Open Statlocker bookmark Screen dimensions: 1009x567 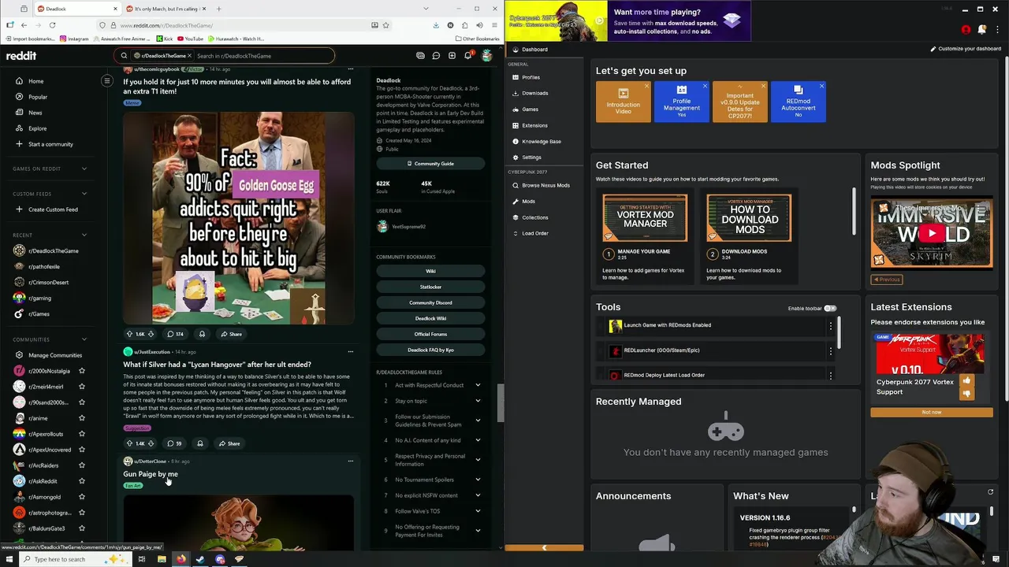(430, 287)
